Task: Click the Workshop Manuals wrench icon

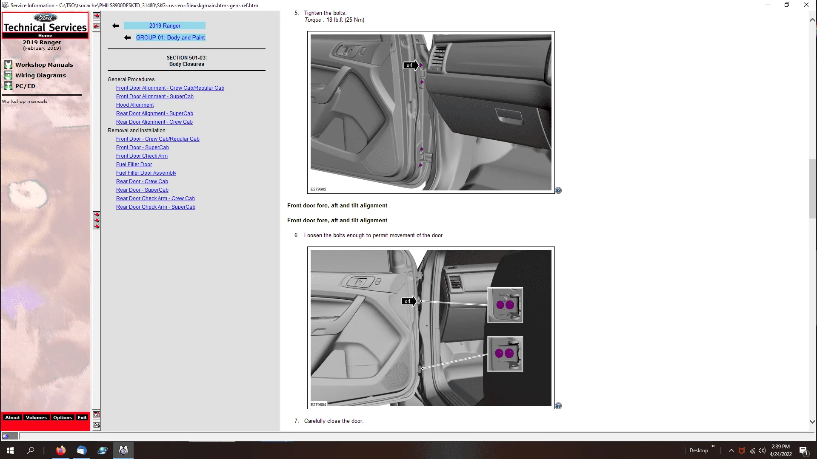Action: coord(8,65)
